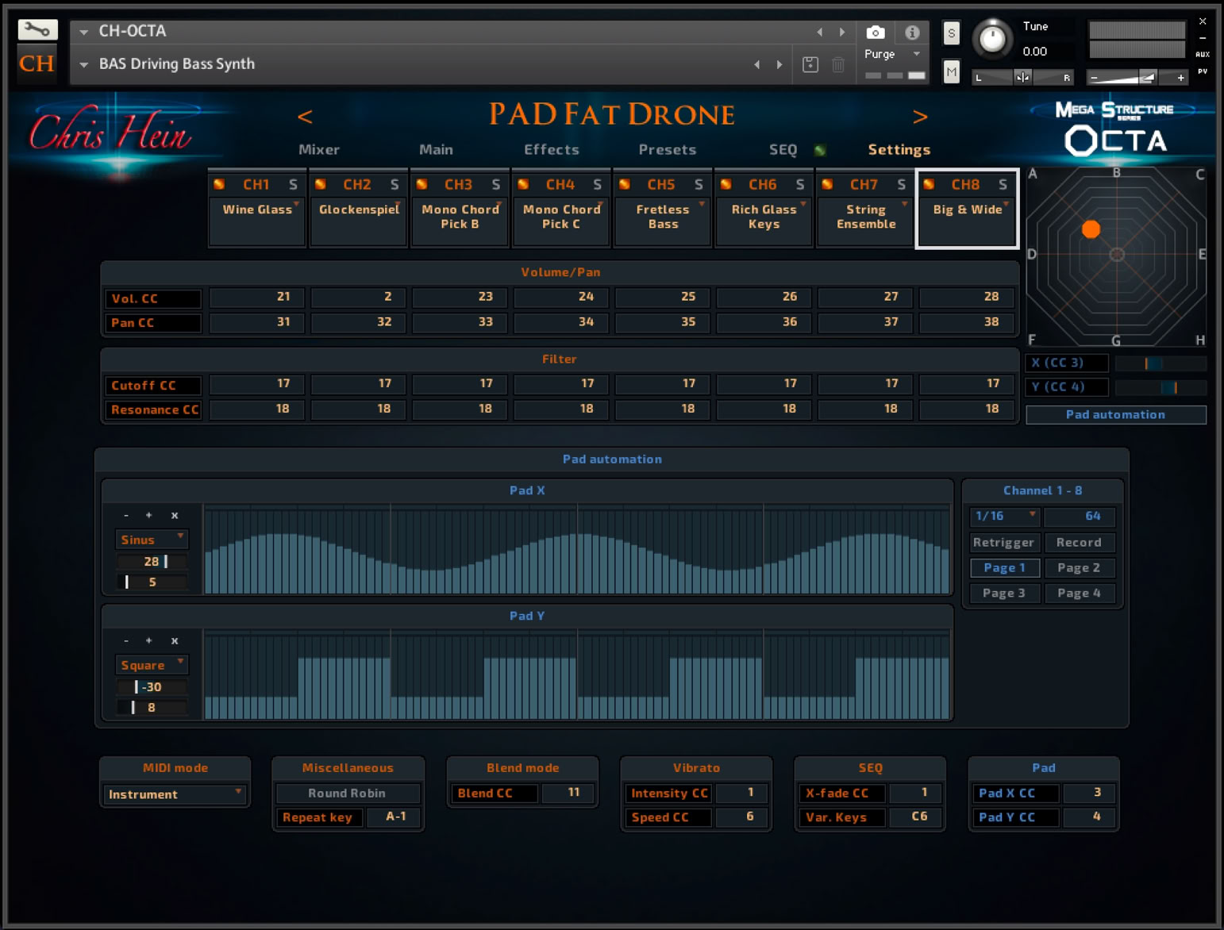Go to previous instrument in CH-OCTA row
Image resolution: width=1224 pixels, height=930 pixels.
[820, 33]
